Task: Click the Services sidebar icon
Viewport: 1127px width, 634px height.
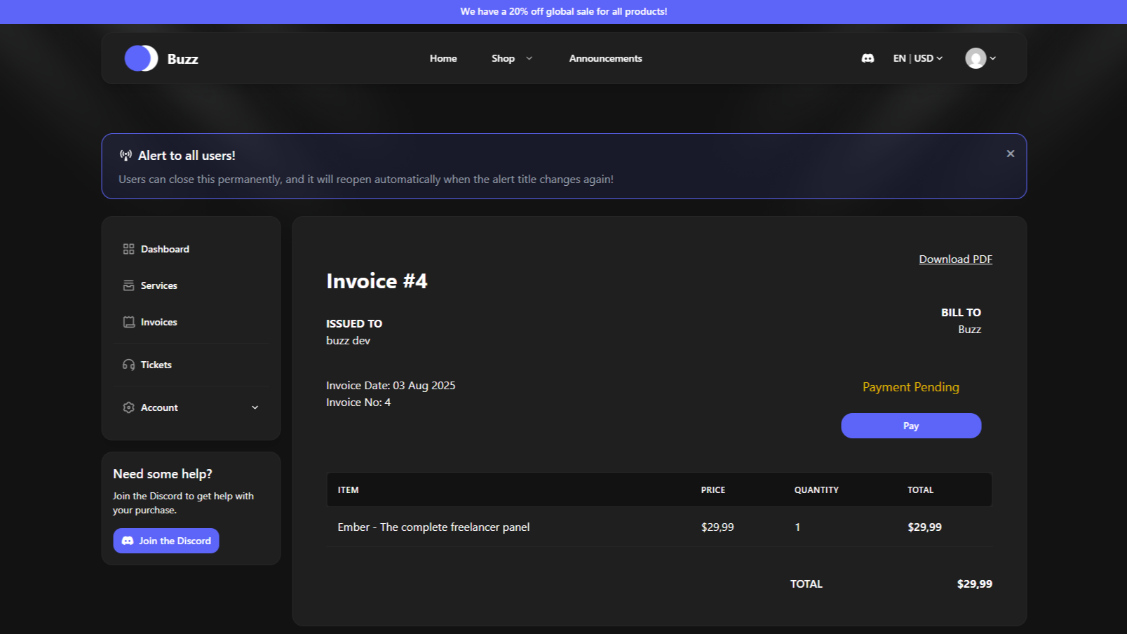Action: (x=128, y=285)
